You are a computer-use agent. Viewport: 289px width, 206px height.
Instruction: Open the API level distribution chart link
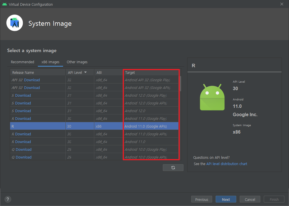point(227,164)
